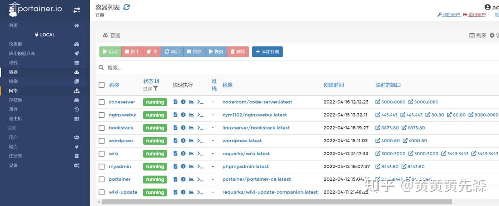Open logs icon for codeserver
The width and height of the screenshot is (499, 206).
pos(175,102)
